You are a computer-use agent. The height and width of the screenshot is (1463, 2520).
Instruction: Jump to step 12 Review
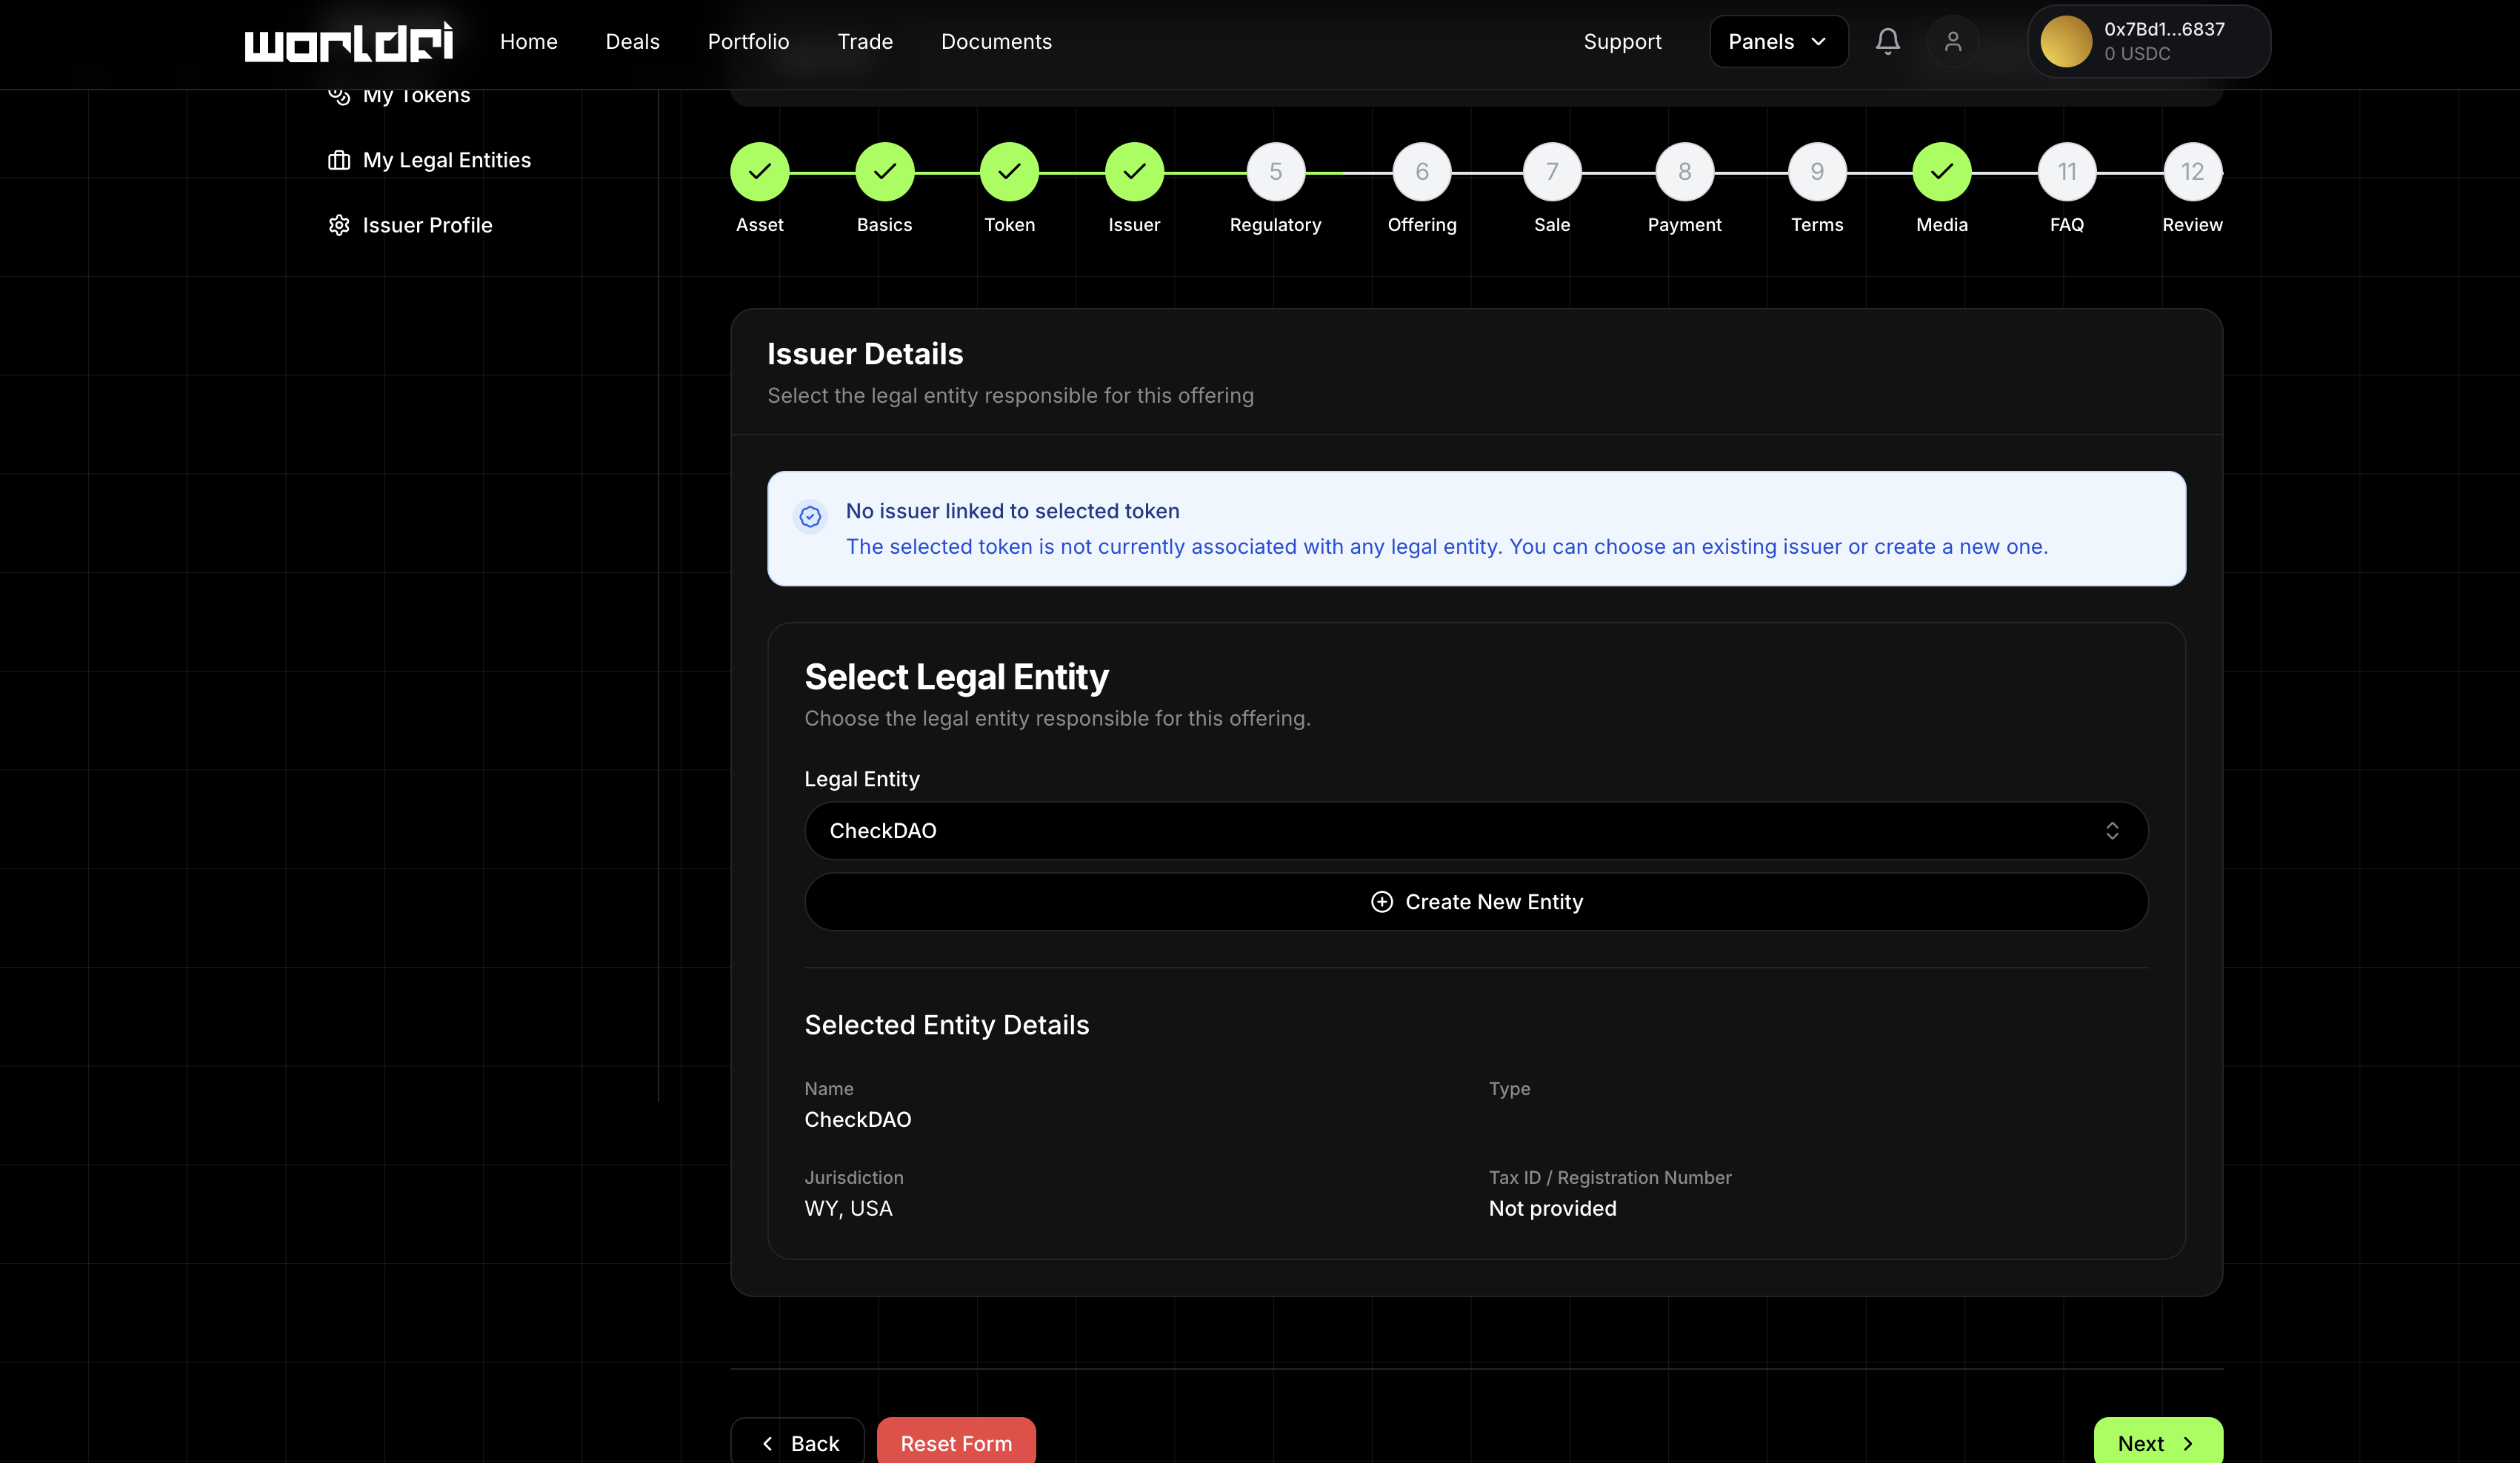coord(2192,172)
